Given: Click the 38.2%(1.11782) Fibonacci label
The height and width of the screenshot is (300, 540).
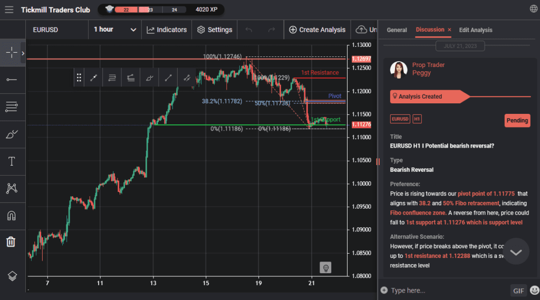Looking at the screenshot, I should [x=222, y=101].
